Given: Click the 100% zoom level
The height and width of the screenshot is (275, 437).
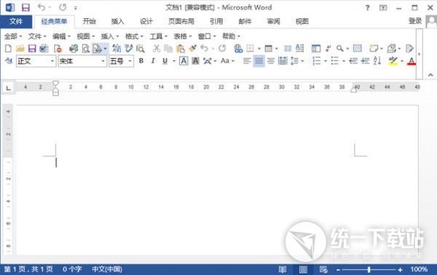Looking at the screenshot, I should point(419,269).
